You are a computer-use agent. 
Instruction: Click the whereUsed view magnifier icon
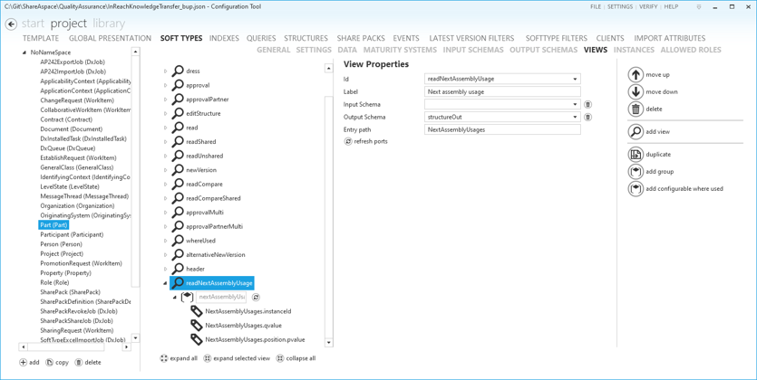[x=178, y=241]
